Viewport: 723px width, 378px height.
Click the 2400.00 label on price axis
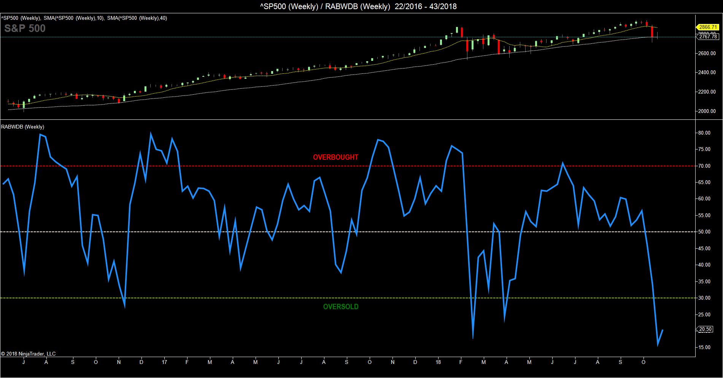click(706, 73)
